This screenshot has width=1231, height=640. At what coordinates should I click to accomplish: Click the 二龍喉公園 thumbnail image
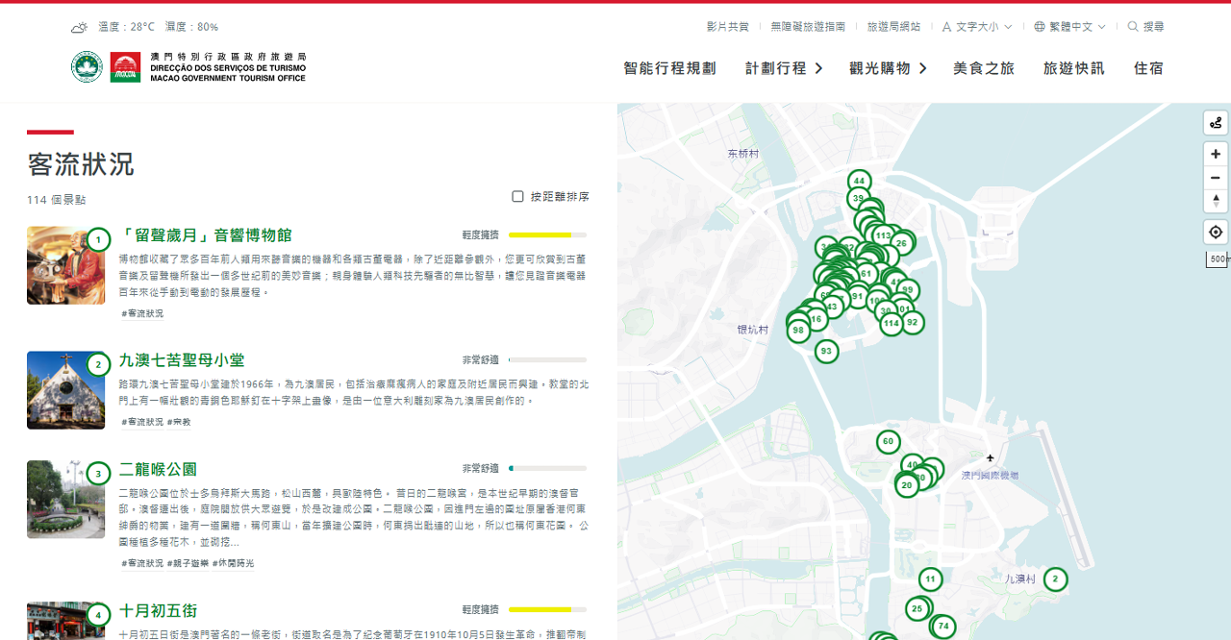[x=65, y=500]
